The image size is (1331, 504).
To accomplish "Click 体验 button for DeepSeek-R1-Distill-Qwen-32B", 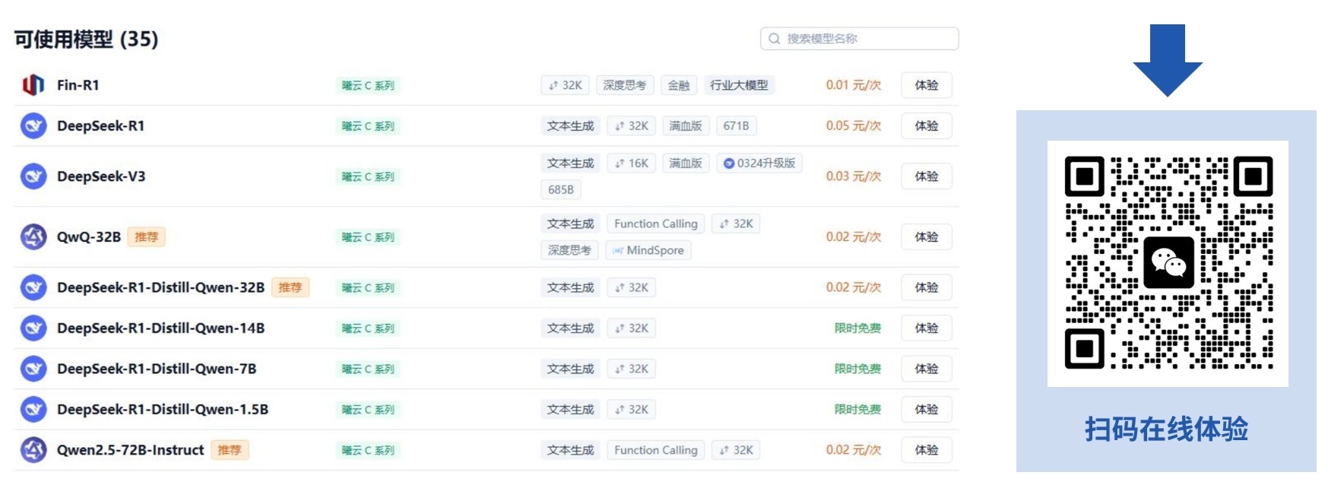I will [927, 287].
